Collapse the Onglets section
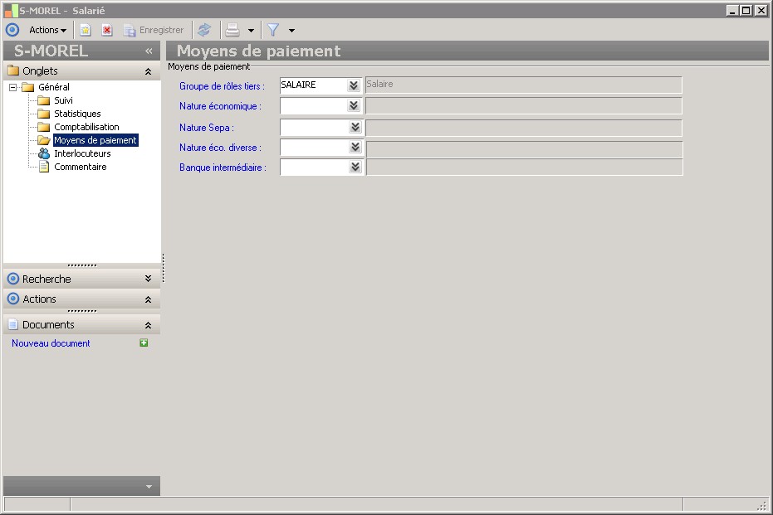 148,71
